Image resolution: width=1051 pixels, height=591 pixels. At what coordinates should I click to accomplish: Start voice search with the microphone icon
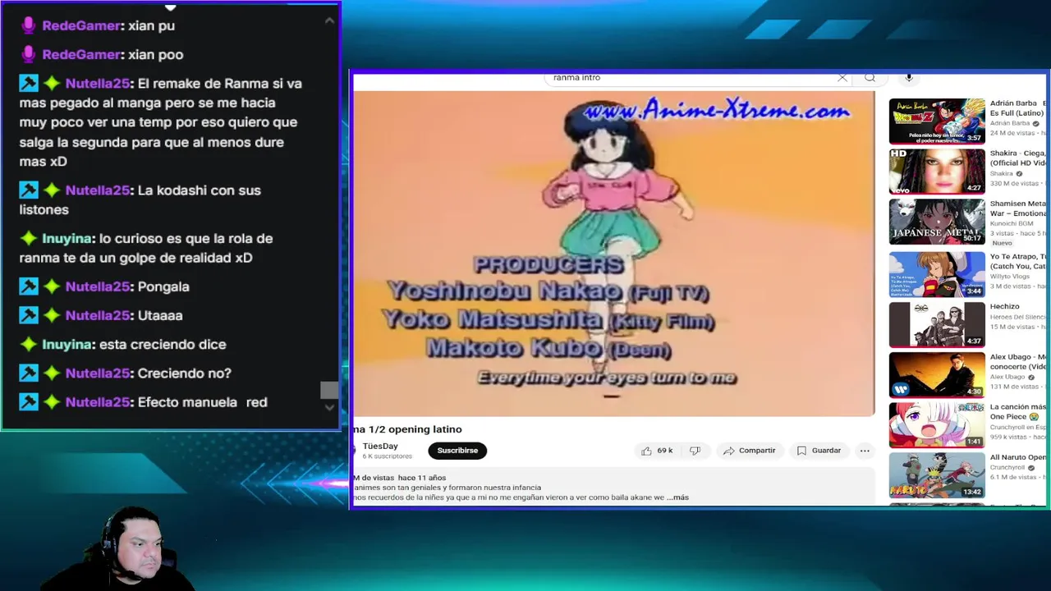coord(909,77)
